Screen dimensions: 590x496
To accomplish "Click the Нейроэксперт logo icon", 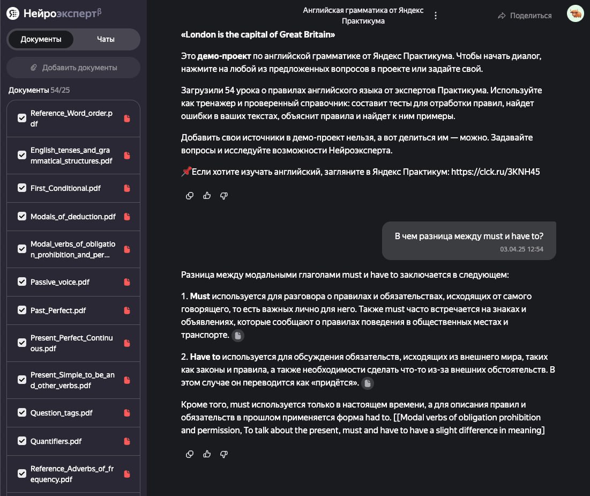I will [13, 13].
